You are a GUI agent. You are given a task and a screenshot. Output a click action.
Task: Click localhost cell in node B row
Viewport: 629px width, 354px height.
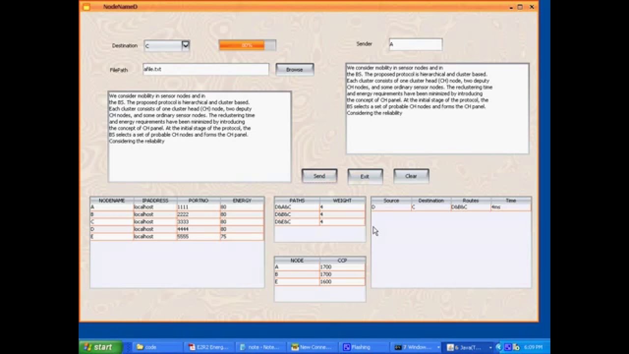pos(155,214)
